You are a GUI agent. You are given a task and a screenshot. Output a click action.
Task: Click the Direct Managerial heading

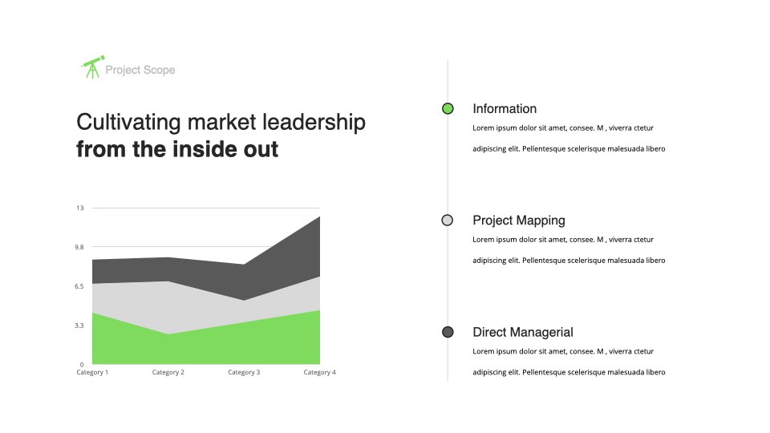(x=522, y=332)
